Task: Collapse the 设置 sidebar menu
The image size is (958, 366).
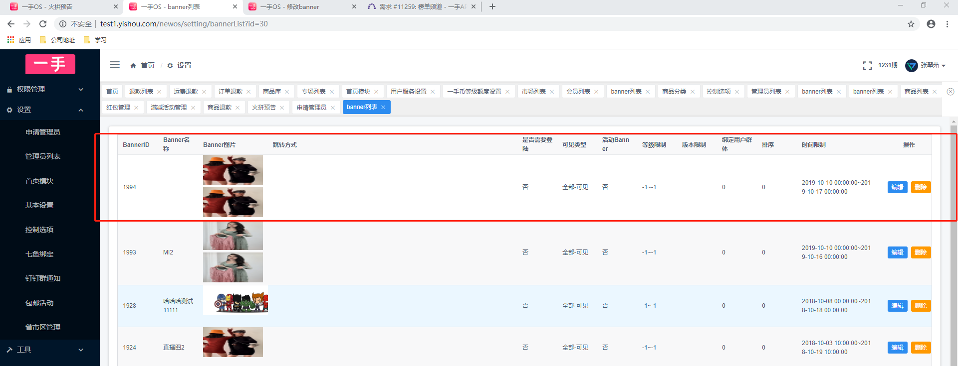Action: click(50, 110)
